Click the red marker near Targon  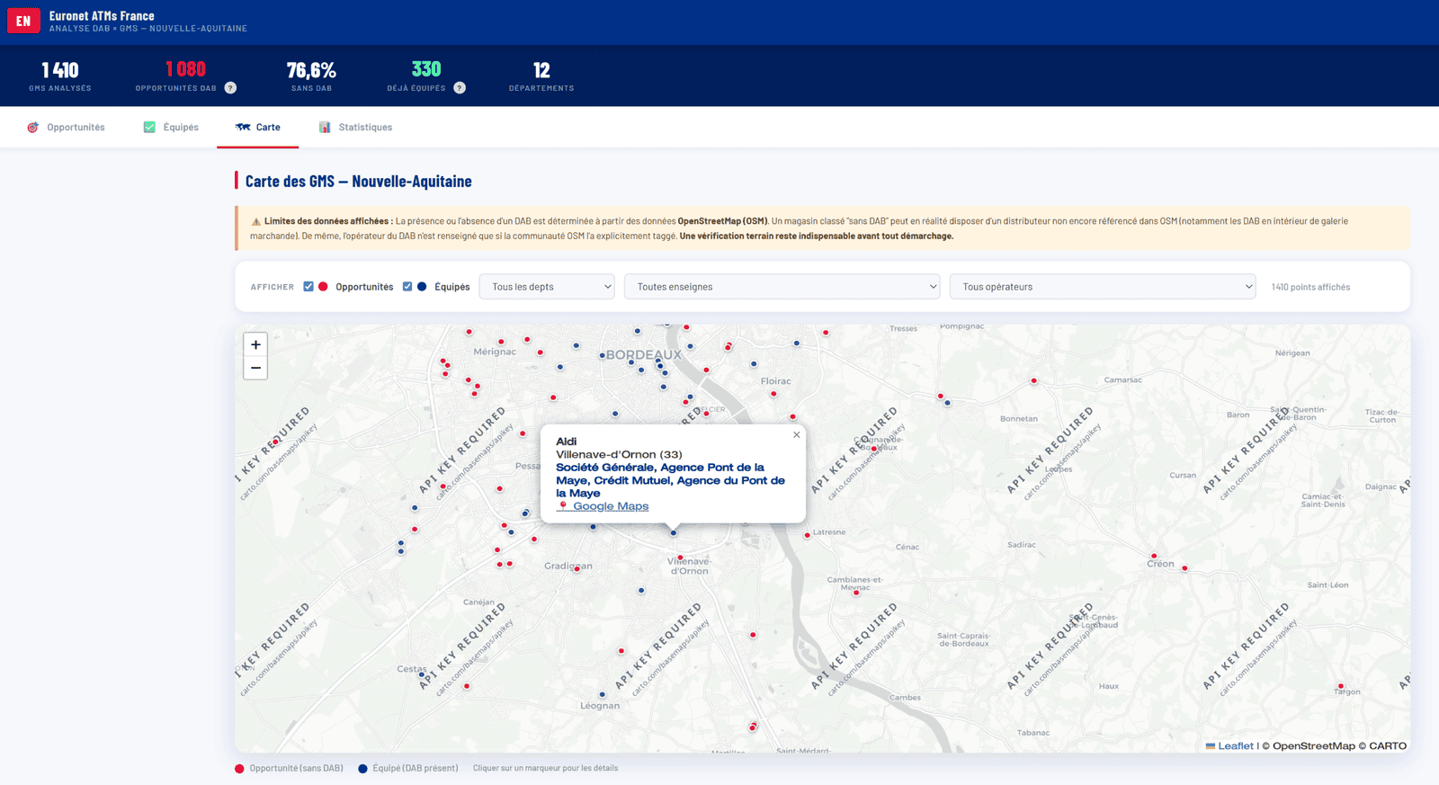coord(1340,686)
